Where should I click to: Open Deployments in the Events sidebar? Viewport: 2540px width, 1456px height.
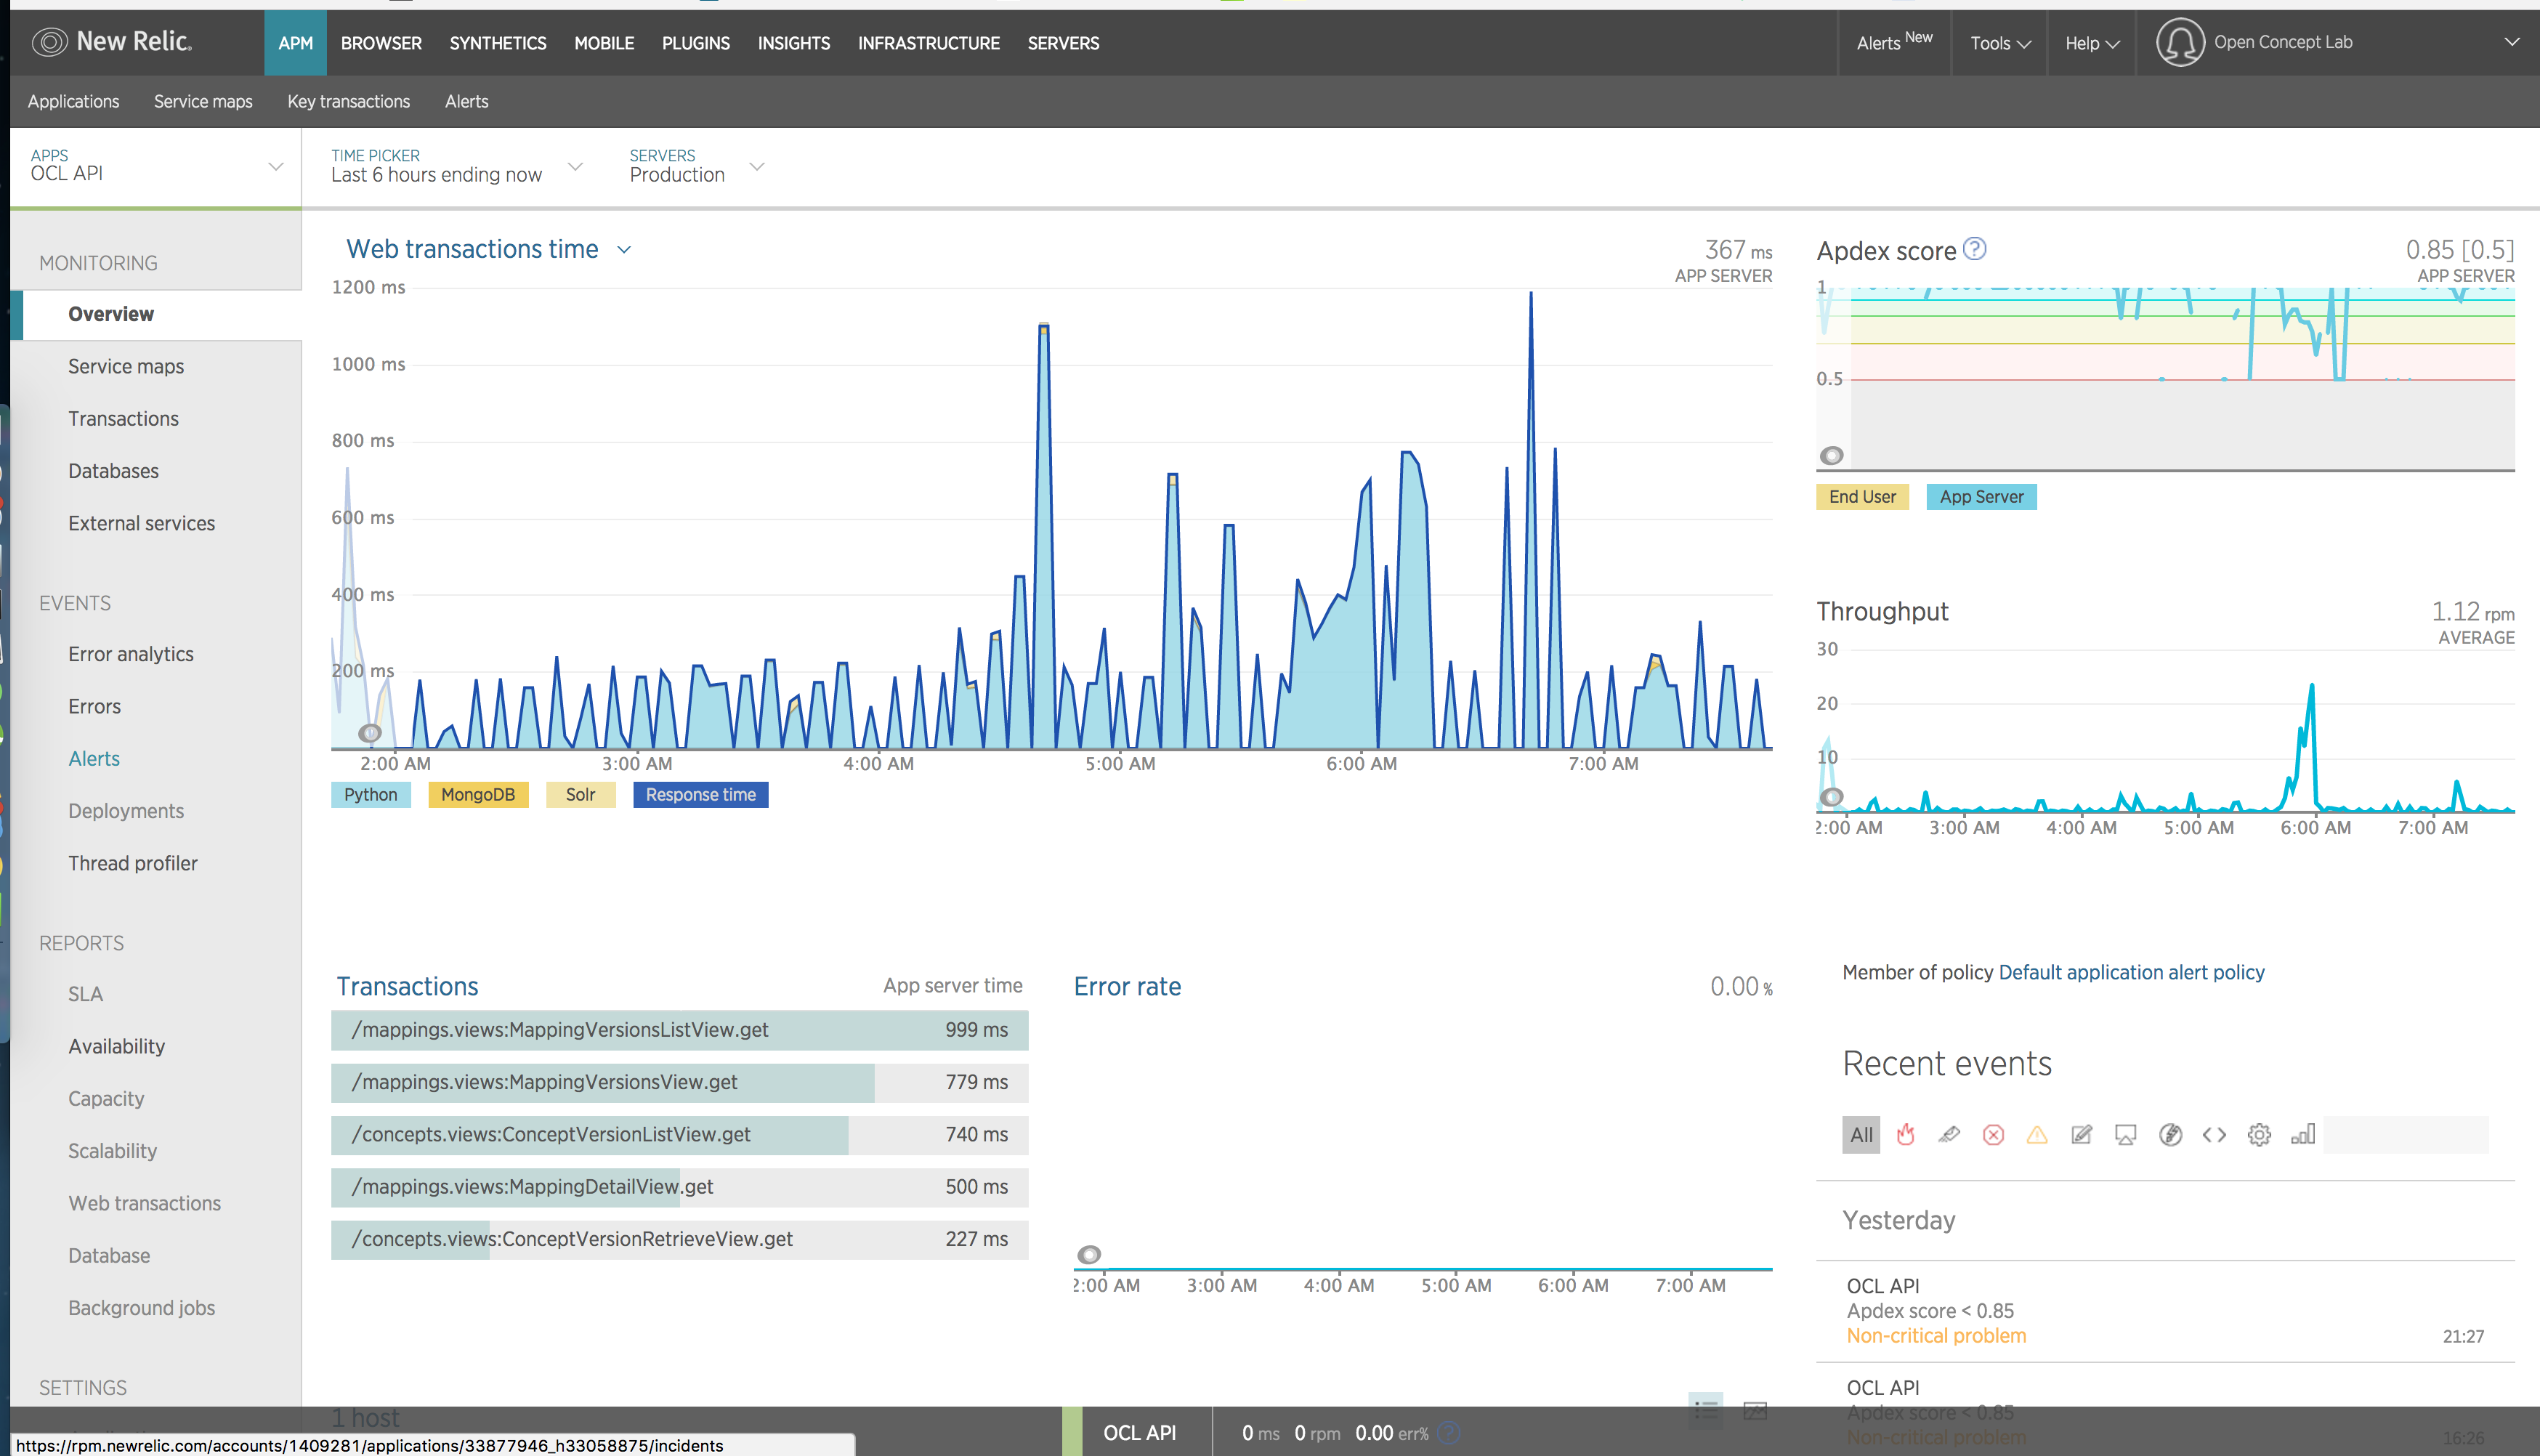coord(126,811)
